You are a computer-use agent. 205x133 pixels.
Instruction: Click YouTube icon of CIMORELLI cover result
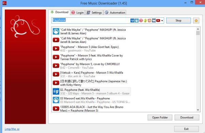tap(56, 66)
